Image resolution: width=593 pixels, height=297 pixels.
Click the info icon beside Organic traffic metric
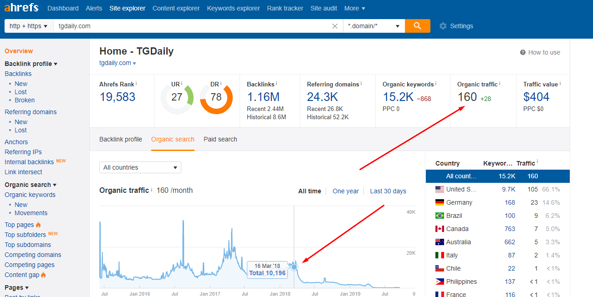point(500,84)
